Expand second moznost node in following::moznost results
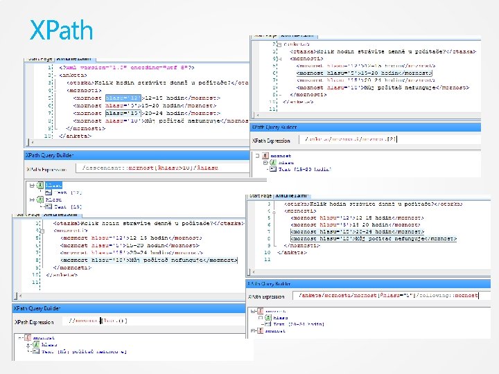The image size is (499, 374). pos(253,331)
